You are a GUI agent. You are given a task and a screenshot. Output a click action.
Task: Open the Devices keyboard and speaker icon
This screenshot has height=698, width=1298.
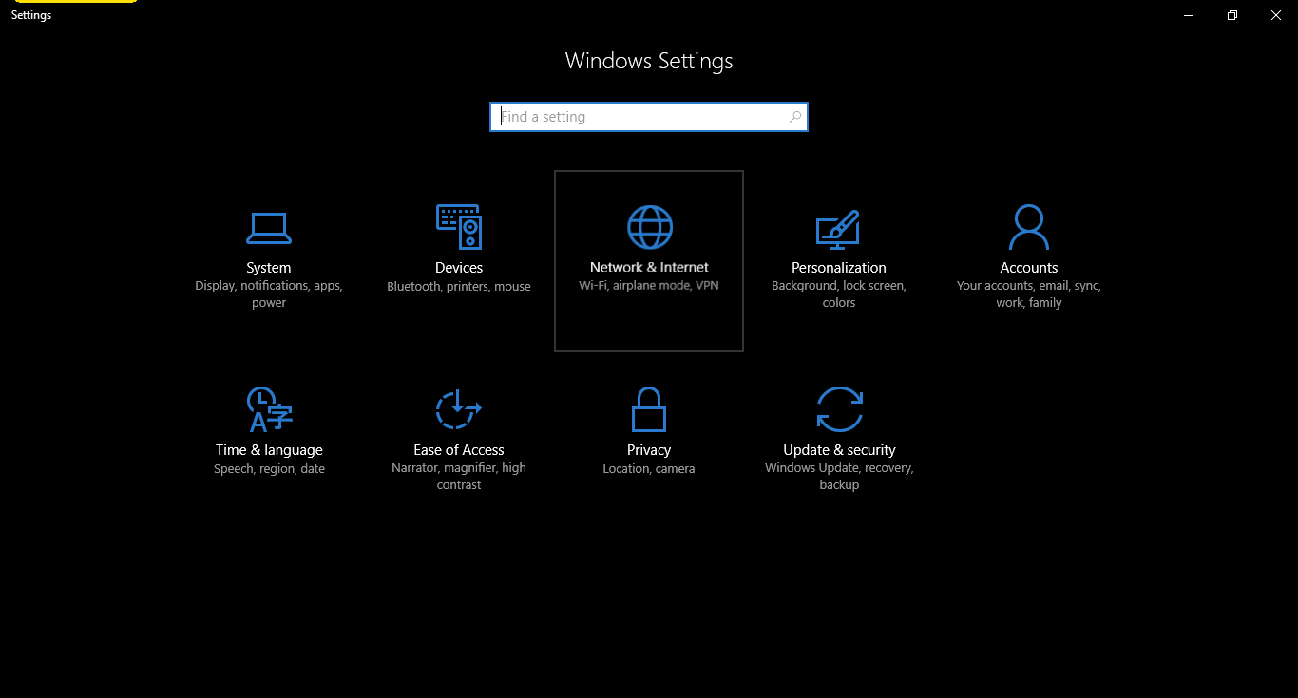[459, 227]
